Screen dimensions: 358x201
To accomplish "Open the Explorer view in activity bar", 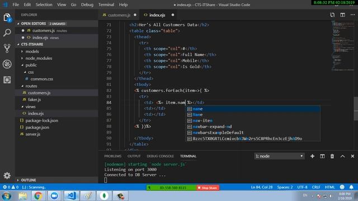I will (x=7, y=17).
